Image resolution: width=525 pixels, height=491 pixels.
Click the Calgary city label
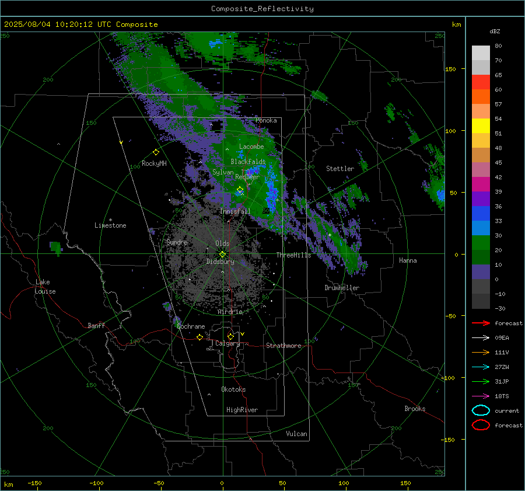[228, 343]
